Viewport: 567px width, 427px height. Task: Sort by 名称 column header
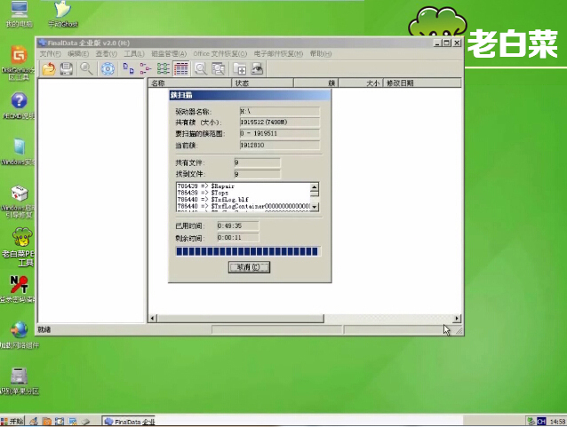tap(189, 83)
